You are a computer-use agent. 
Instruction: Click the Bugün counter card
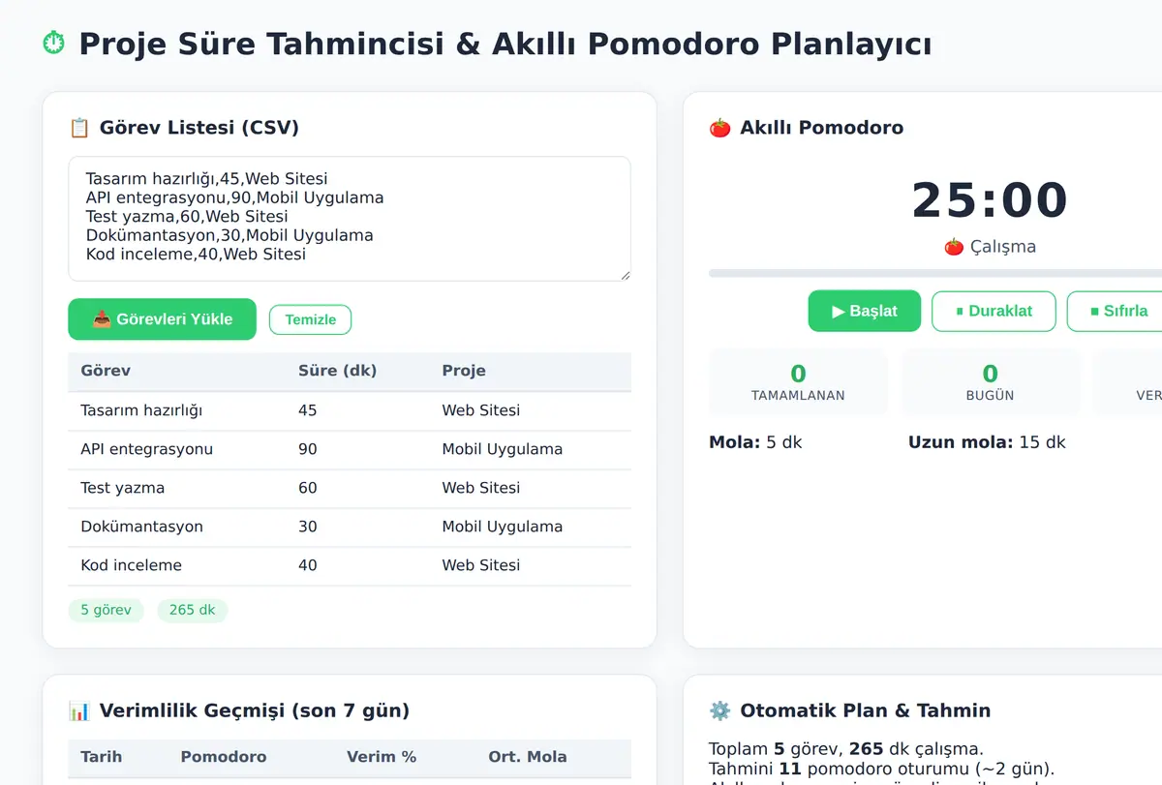pos(990,382)
